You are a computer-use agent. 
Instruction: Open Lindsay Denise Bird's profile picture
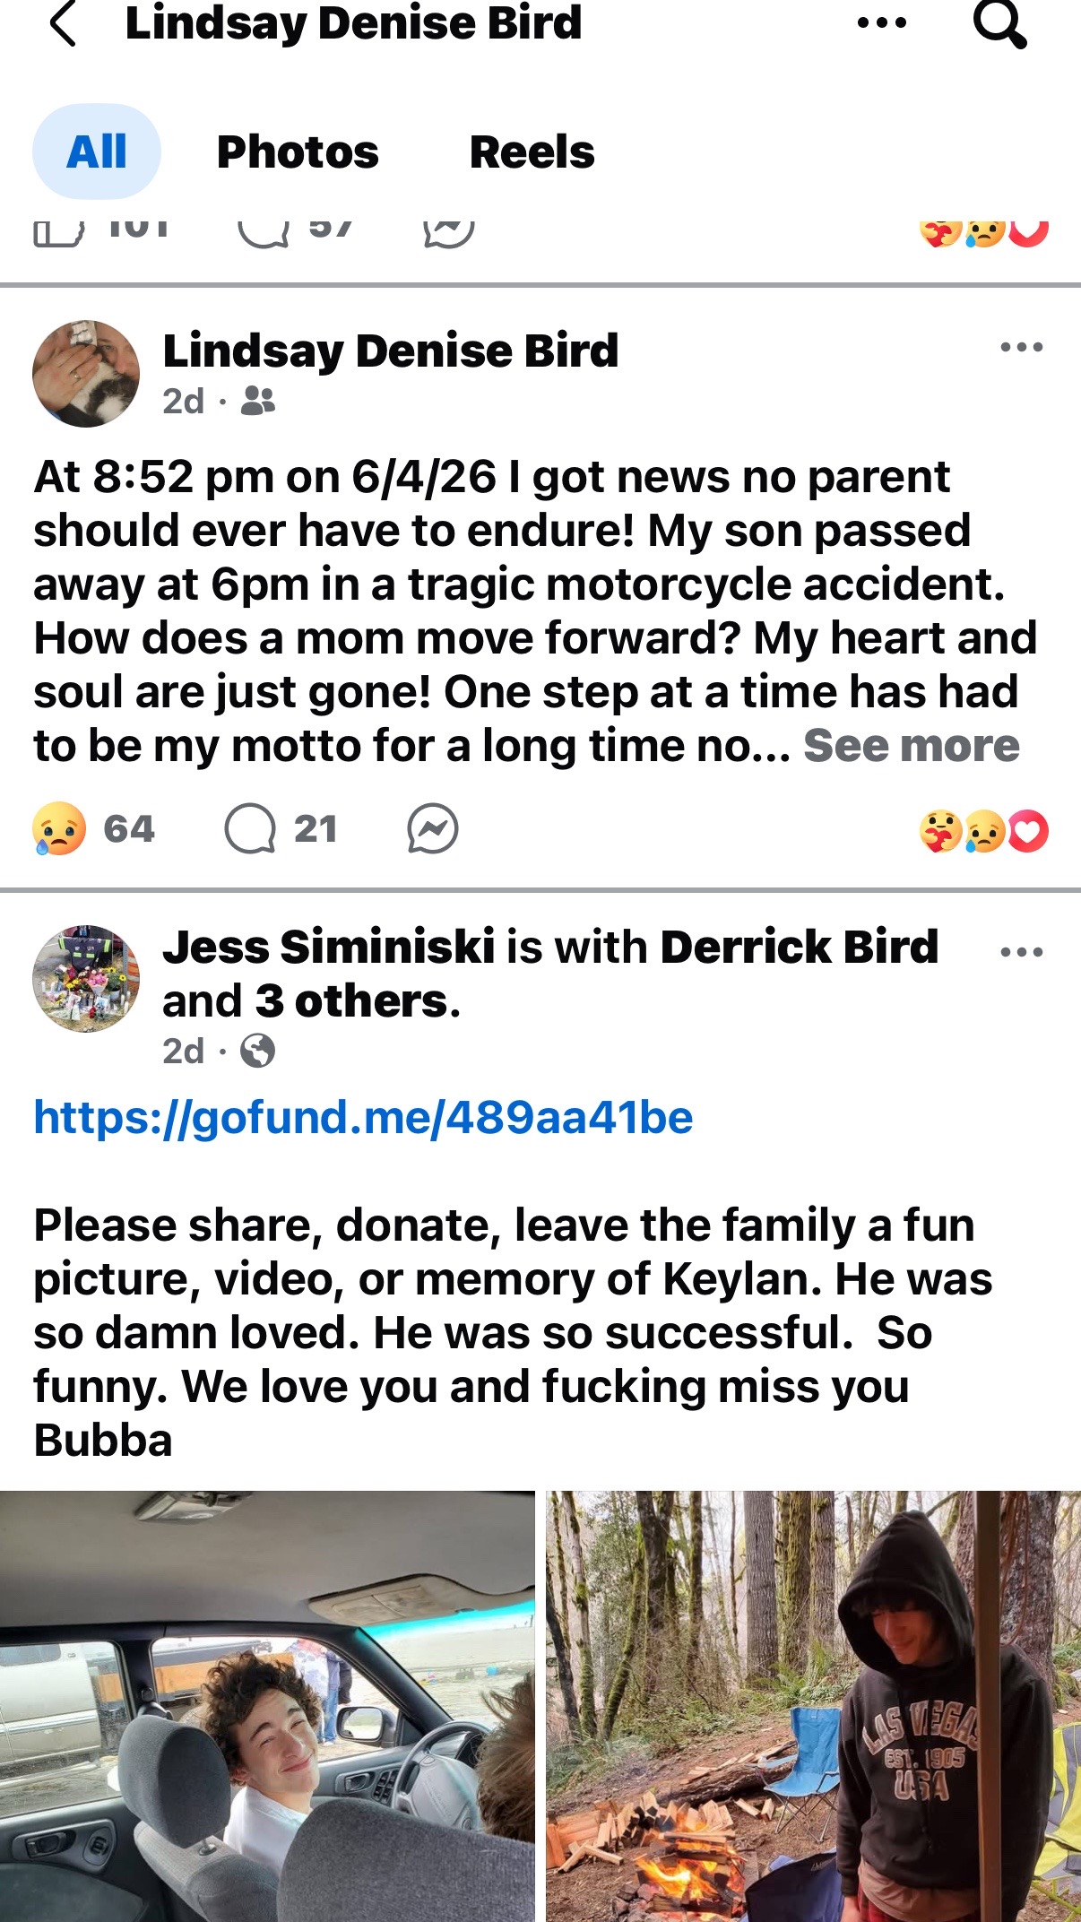tap(86, 373)
